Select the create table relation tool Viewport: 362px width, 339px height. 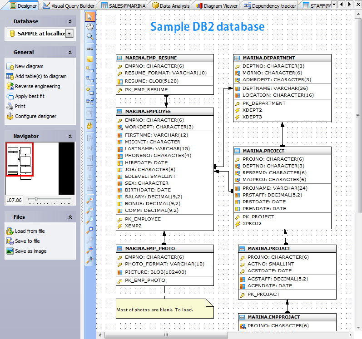[90, 79]
